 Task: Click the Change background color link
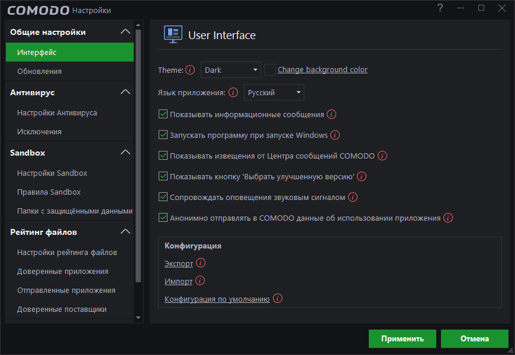tap(323, 70)
